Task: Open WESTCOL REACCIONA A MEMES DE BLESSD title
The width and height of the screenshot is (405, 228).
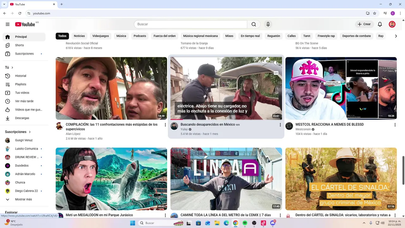Action: 329,124
